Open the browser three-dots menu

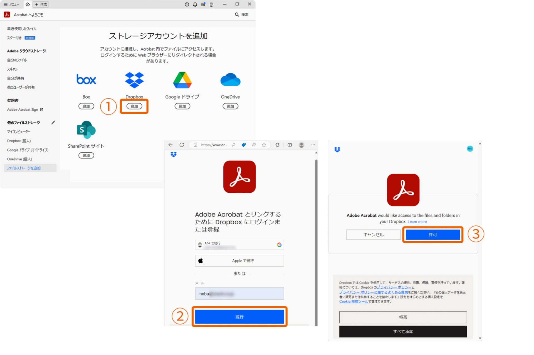tap(313, 145)
